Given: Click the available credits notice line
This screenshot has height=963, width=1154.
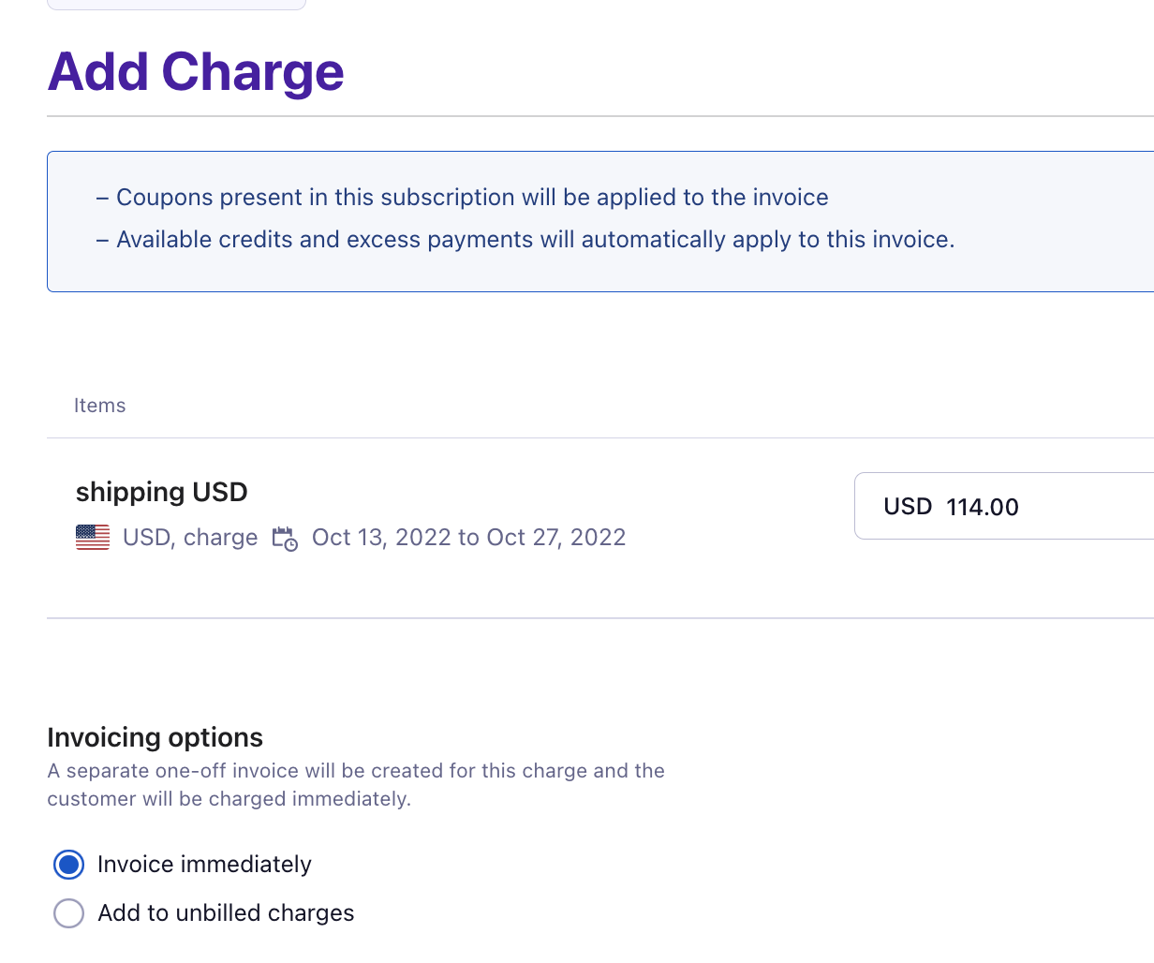Looking at the screenshot, I should pos(525,240).
